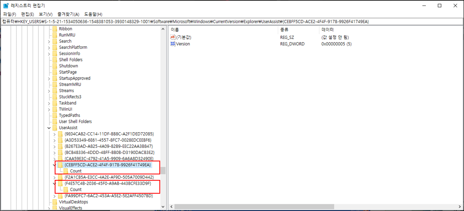Click the VirtualDesktops folder icon

[55, 202]
